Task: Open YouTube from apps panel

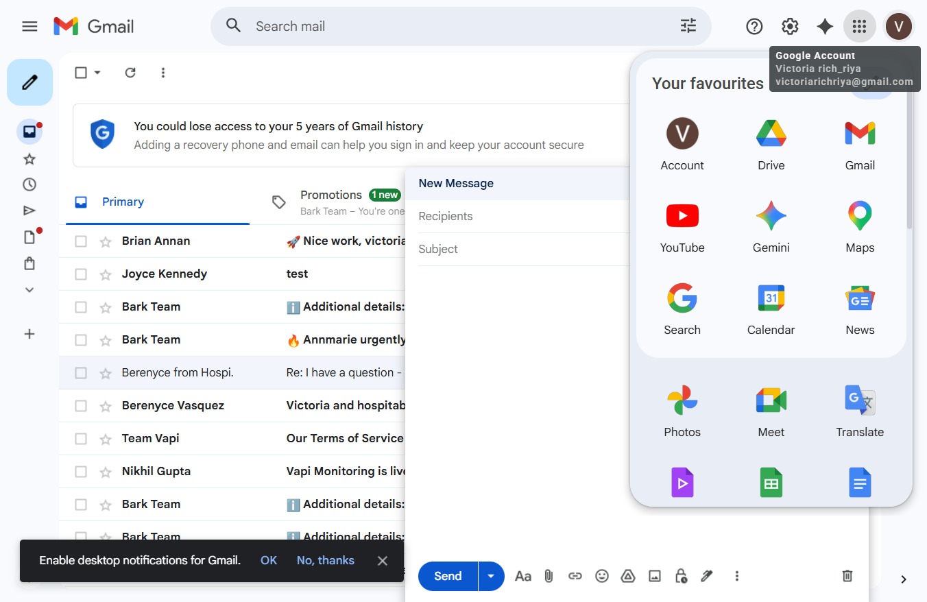Action: coord(682,226)
